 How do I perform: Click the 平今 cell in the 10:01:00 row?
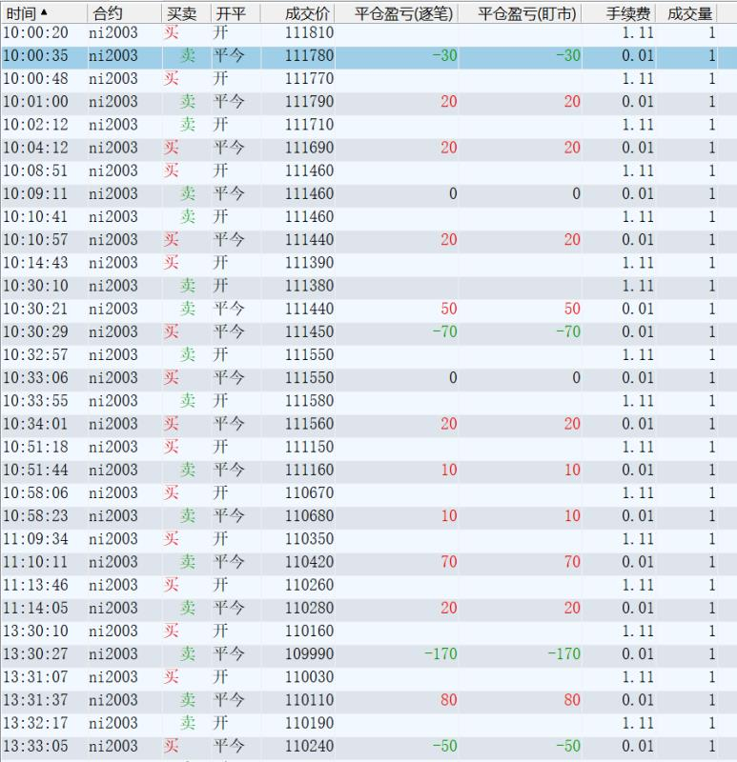click(229, 102)
